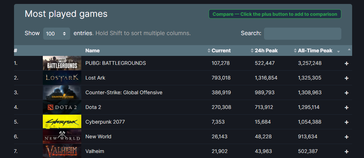Open PUBG BATTLEGROUNDS game thumbnail
Screen dimensions: 364x158
(x=62, y=63)
